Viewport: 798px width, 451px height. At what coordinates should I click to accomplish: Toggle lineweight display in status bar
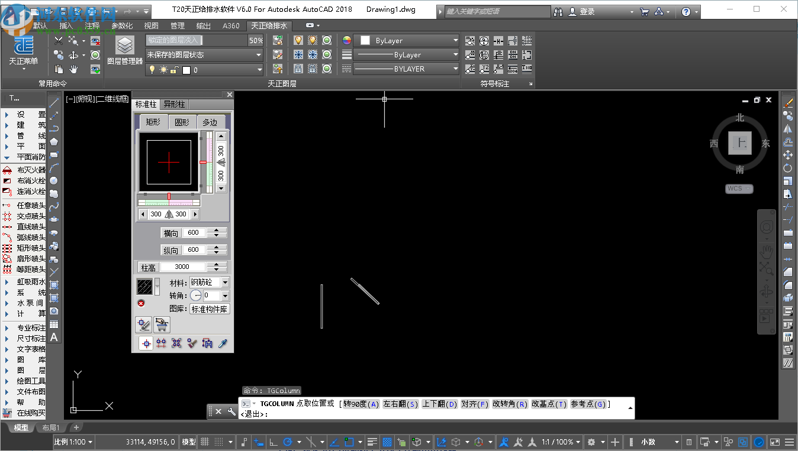click(372, 442)
